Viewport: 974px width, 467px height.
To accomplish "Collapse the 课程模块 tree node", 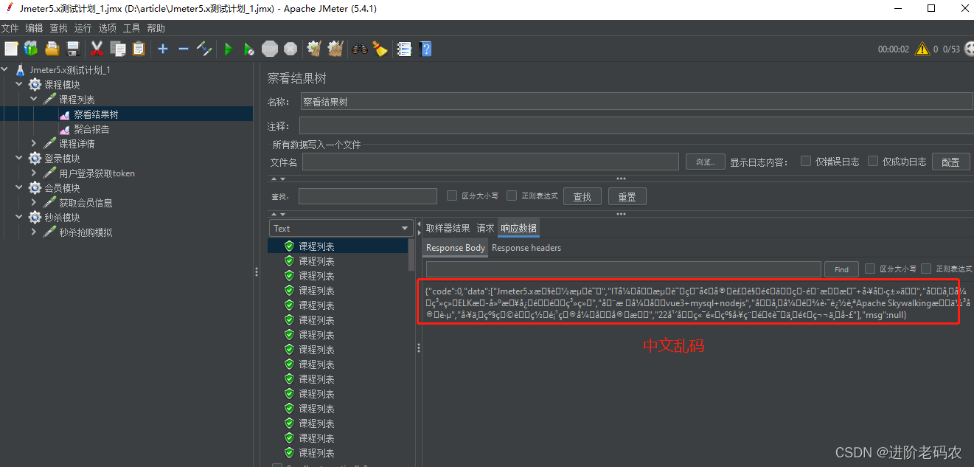I will (18, 84).
